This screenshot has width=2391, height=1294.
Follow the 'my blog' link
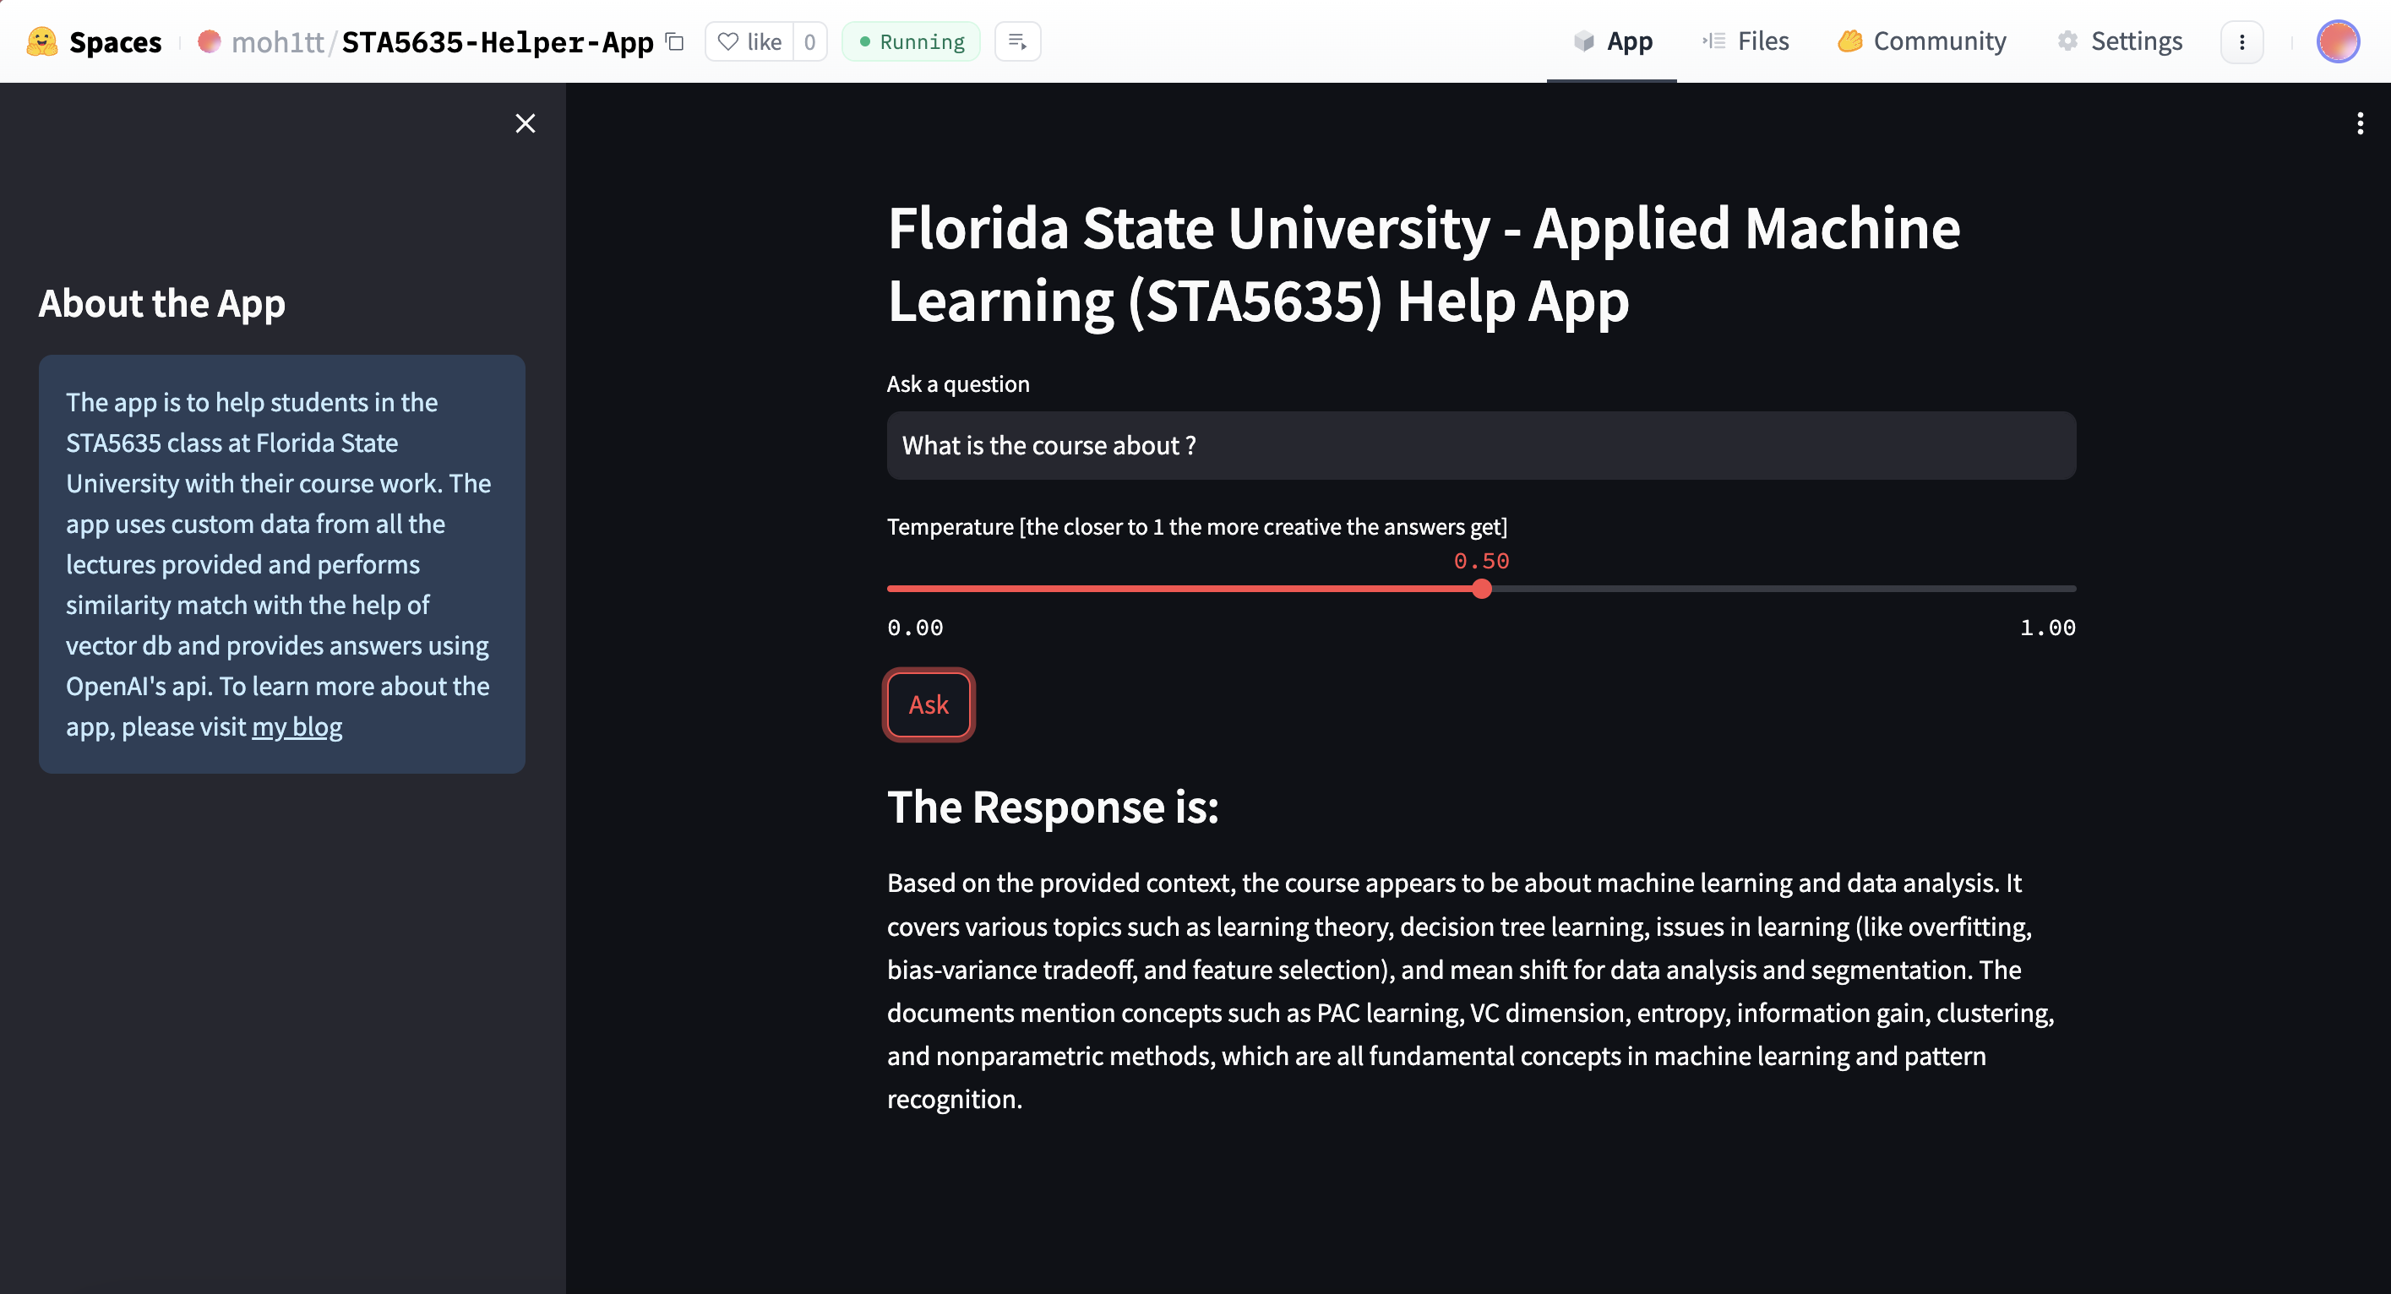297,727
